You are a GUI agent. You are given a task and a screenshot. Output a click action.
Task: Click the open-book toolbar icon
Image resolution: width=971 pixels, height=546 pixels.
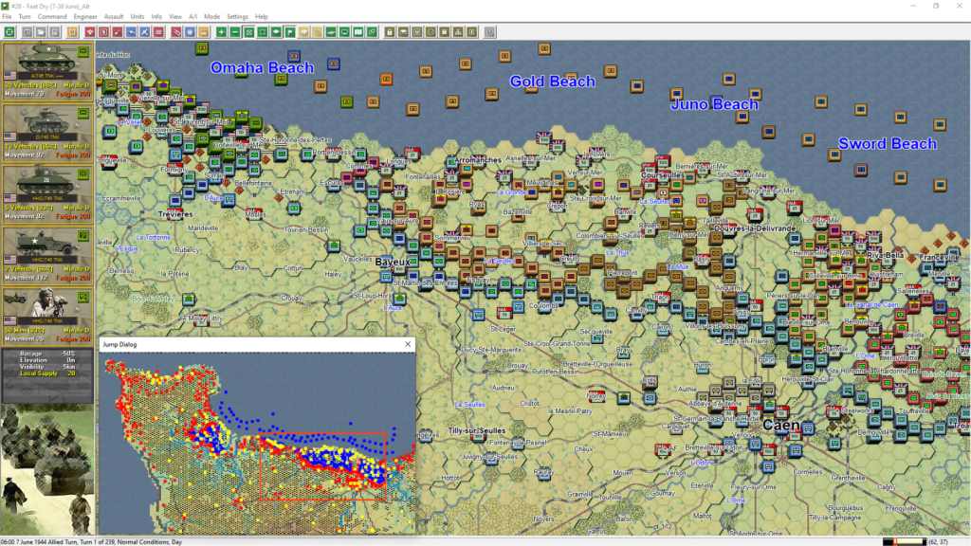(359, 32)
